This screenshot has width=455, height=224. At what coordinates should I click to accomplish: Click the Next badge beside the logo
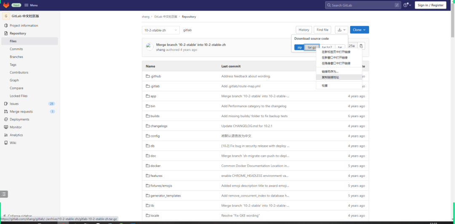[16, 5]
